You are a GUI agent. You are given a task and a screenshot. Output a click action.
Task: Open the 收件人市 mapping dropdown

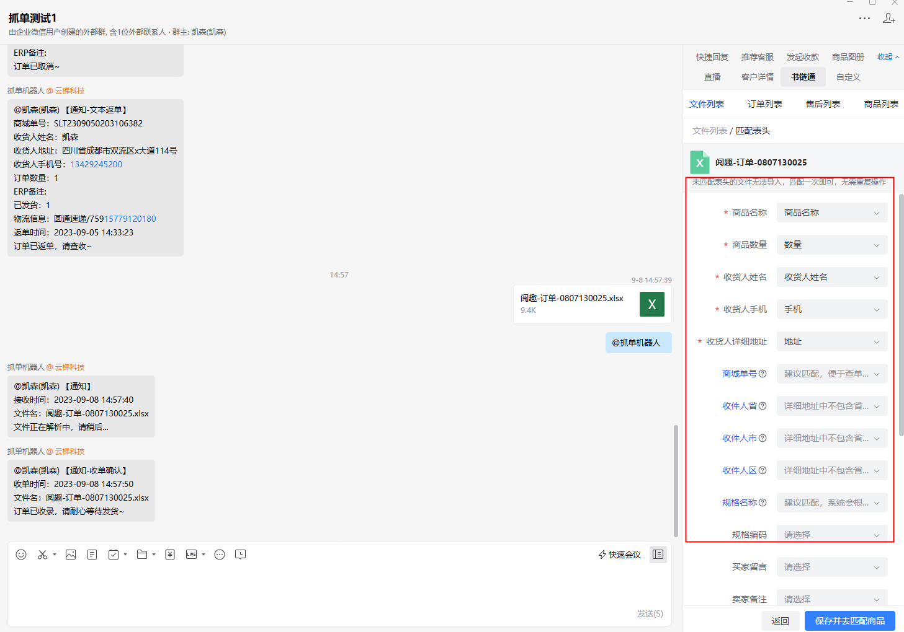tap(832, 438)
